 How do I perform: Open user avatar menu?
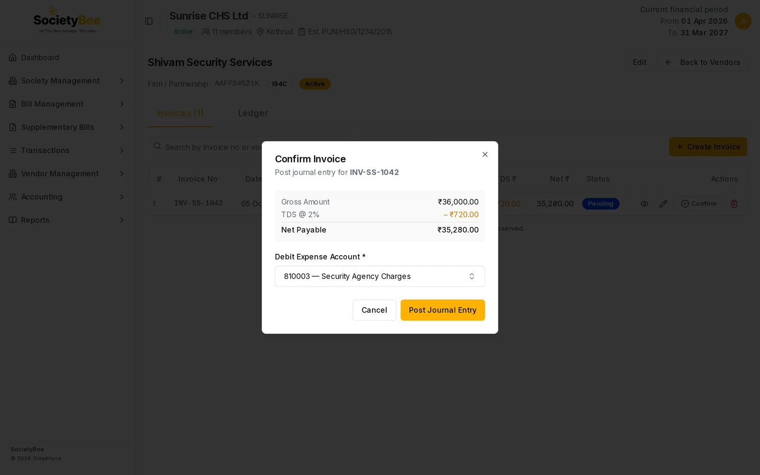pyautogui.click(x=743, y=21)
